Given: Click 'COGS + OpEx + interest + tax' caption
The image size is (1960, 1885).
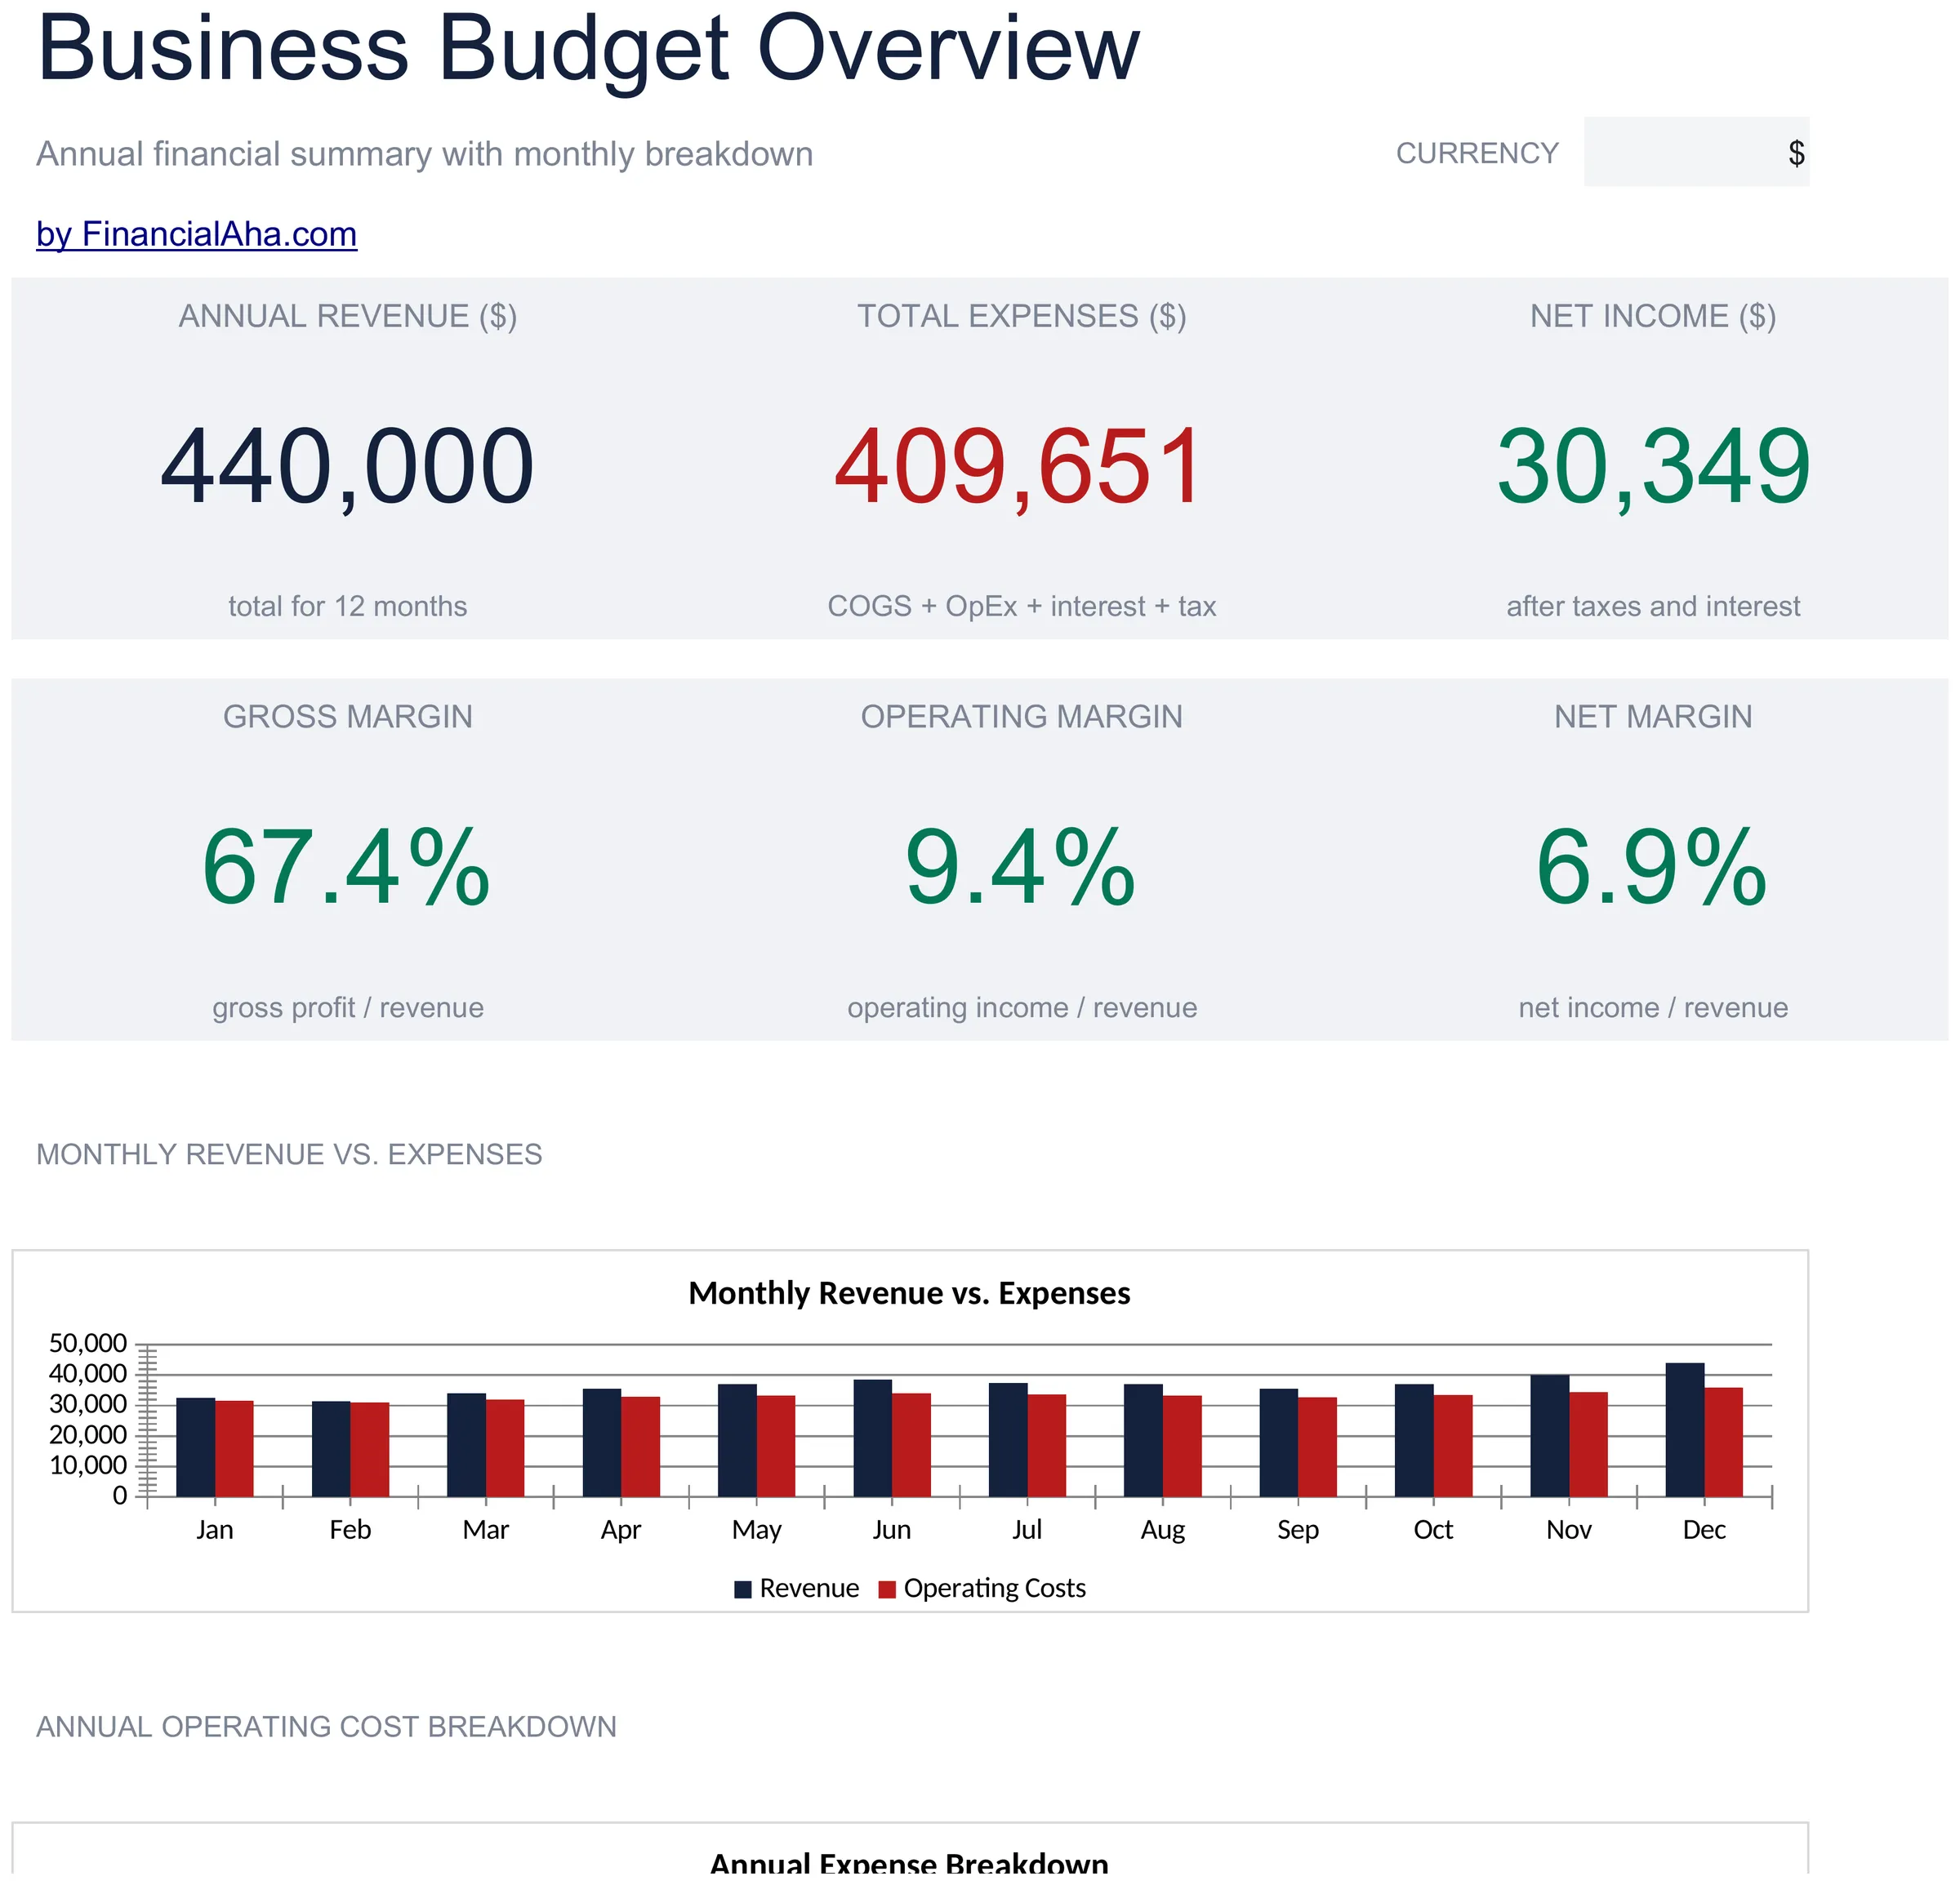Looking at the screenshot, I should click(x=1021, y=607).
